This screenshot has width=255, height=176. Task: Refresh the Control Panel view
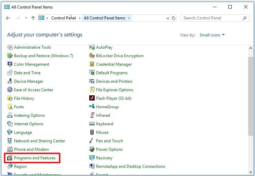pos(174,18)
